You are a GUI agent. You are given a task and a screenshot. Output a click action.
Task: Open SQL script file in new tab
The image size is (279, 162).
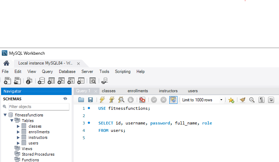pos(17,81)
